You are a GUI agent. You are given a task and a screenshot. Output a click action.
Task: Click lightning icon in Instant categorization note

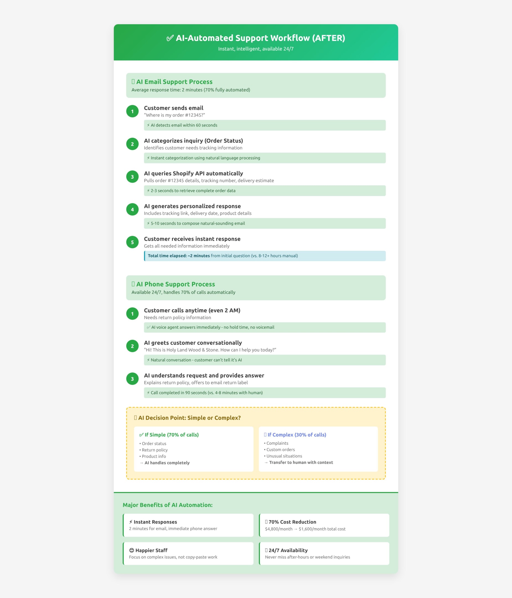point(148,158)
